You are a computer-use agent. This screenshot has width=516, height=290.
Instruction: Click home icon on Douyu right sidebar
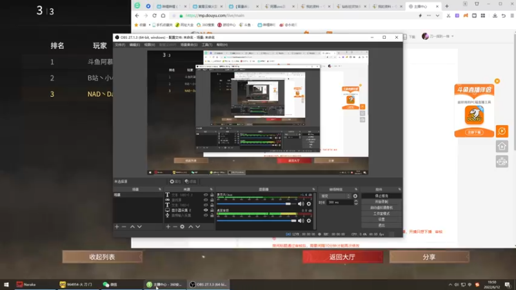(x=502, y=146)
